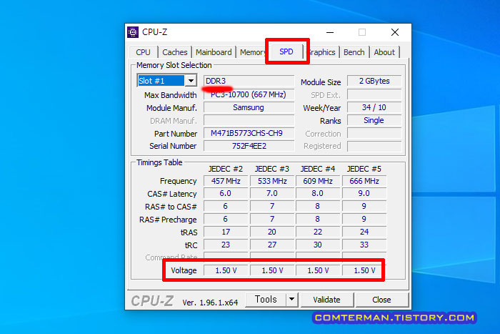Image resolution: width=500 pixels, height=334 pixels.
Task: Switch to the Memory tab
Action: [x=253, y=52]
